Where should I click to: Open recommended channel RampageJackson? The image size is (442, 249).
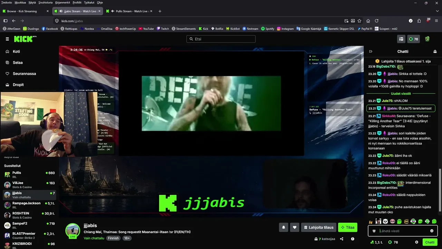pyautogui.click(x=29, y=205)
